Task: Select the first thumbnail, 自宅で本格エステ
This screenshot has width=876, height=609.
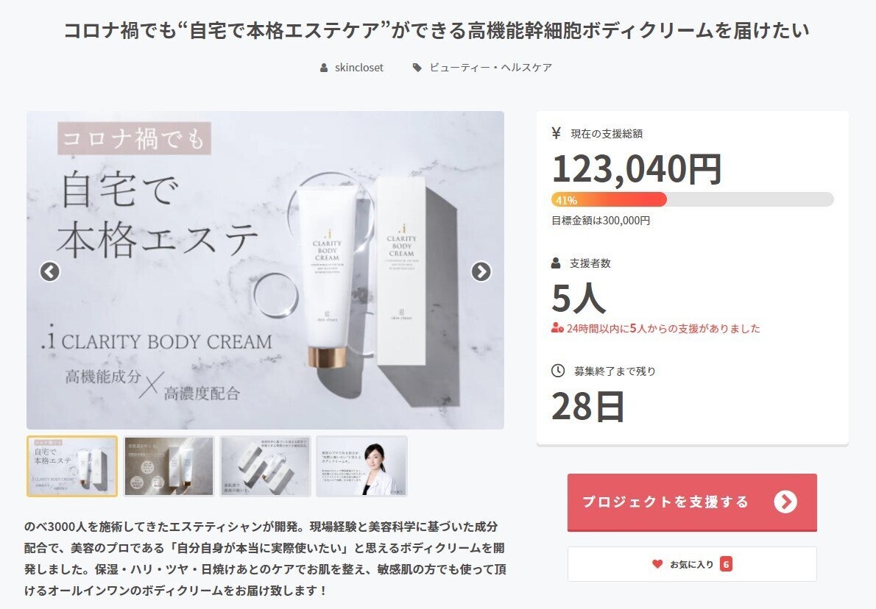Action: click(72, 466)
